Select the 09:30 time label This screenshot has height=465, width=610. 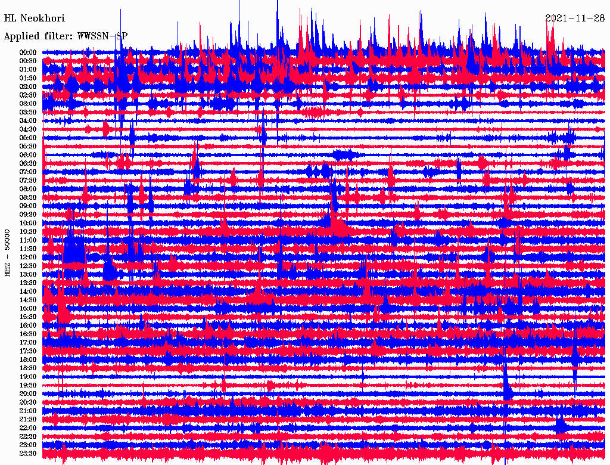28,215
